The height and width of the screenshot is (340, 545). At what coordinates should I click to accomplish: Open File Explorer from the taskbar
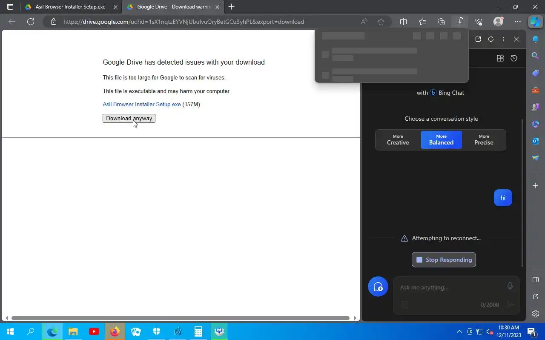pyautogui.click(x=73, y=331)
